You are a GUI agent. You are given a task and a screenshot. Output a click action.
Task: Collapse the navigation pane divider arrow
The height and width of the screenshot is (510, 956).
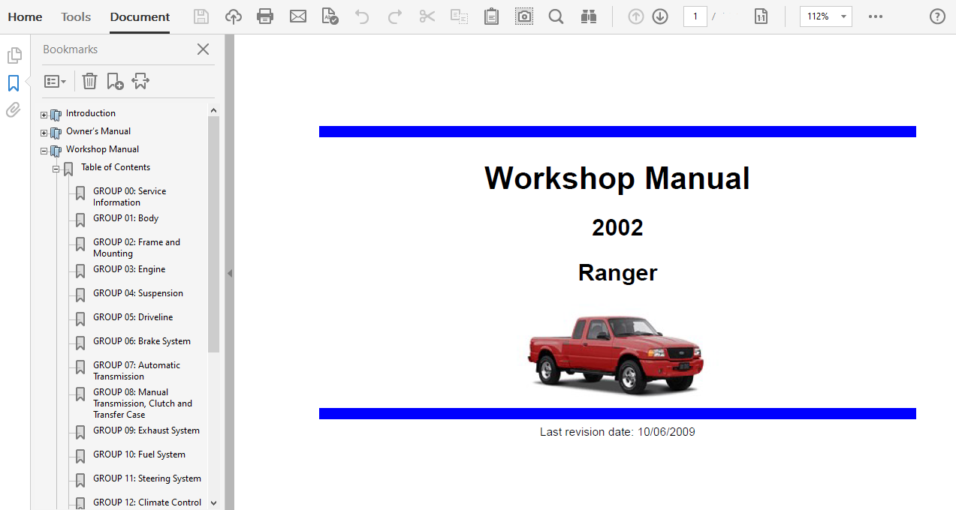[230, 274]
